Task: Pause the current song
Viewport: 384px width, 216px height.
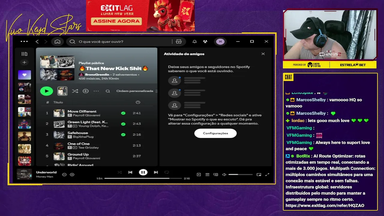Action: (x=143, y=172)
